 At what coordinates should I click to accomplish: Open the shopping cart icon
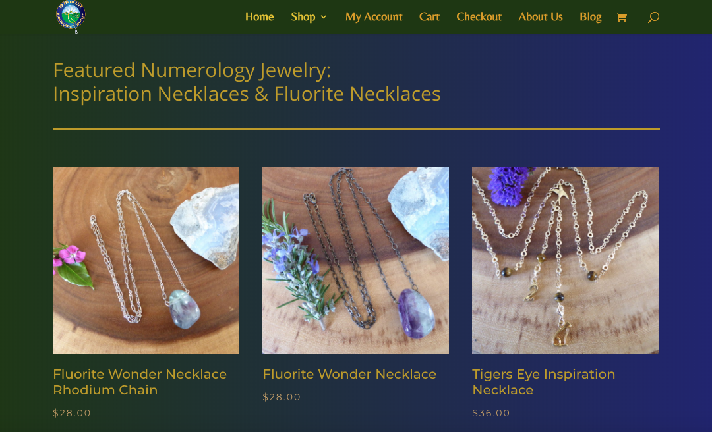tap(622, 17)
